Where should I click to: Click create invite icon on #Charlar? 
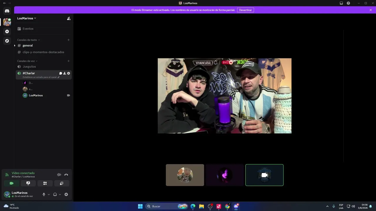[65, 73]
